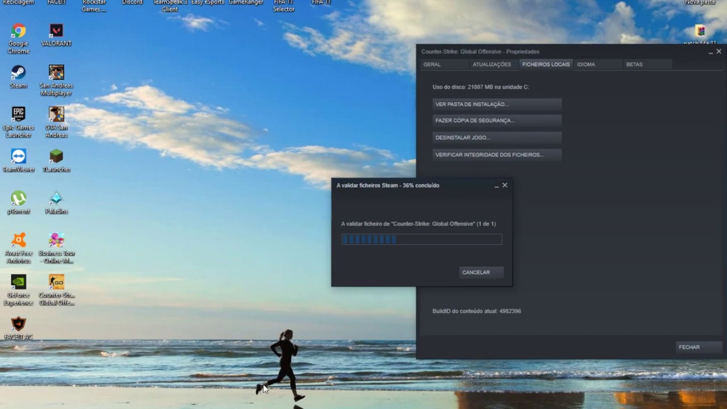This screenshot has width=727, height=409.
Task: Select the GeForce Experience icon
Action: (18, 290)
